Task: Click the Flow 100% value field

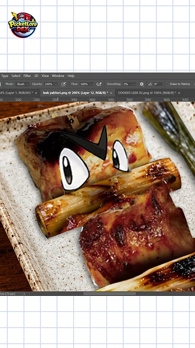Action: [x=84, y=84]
